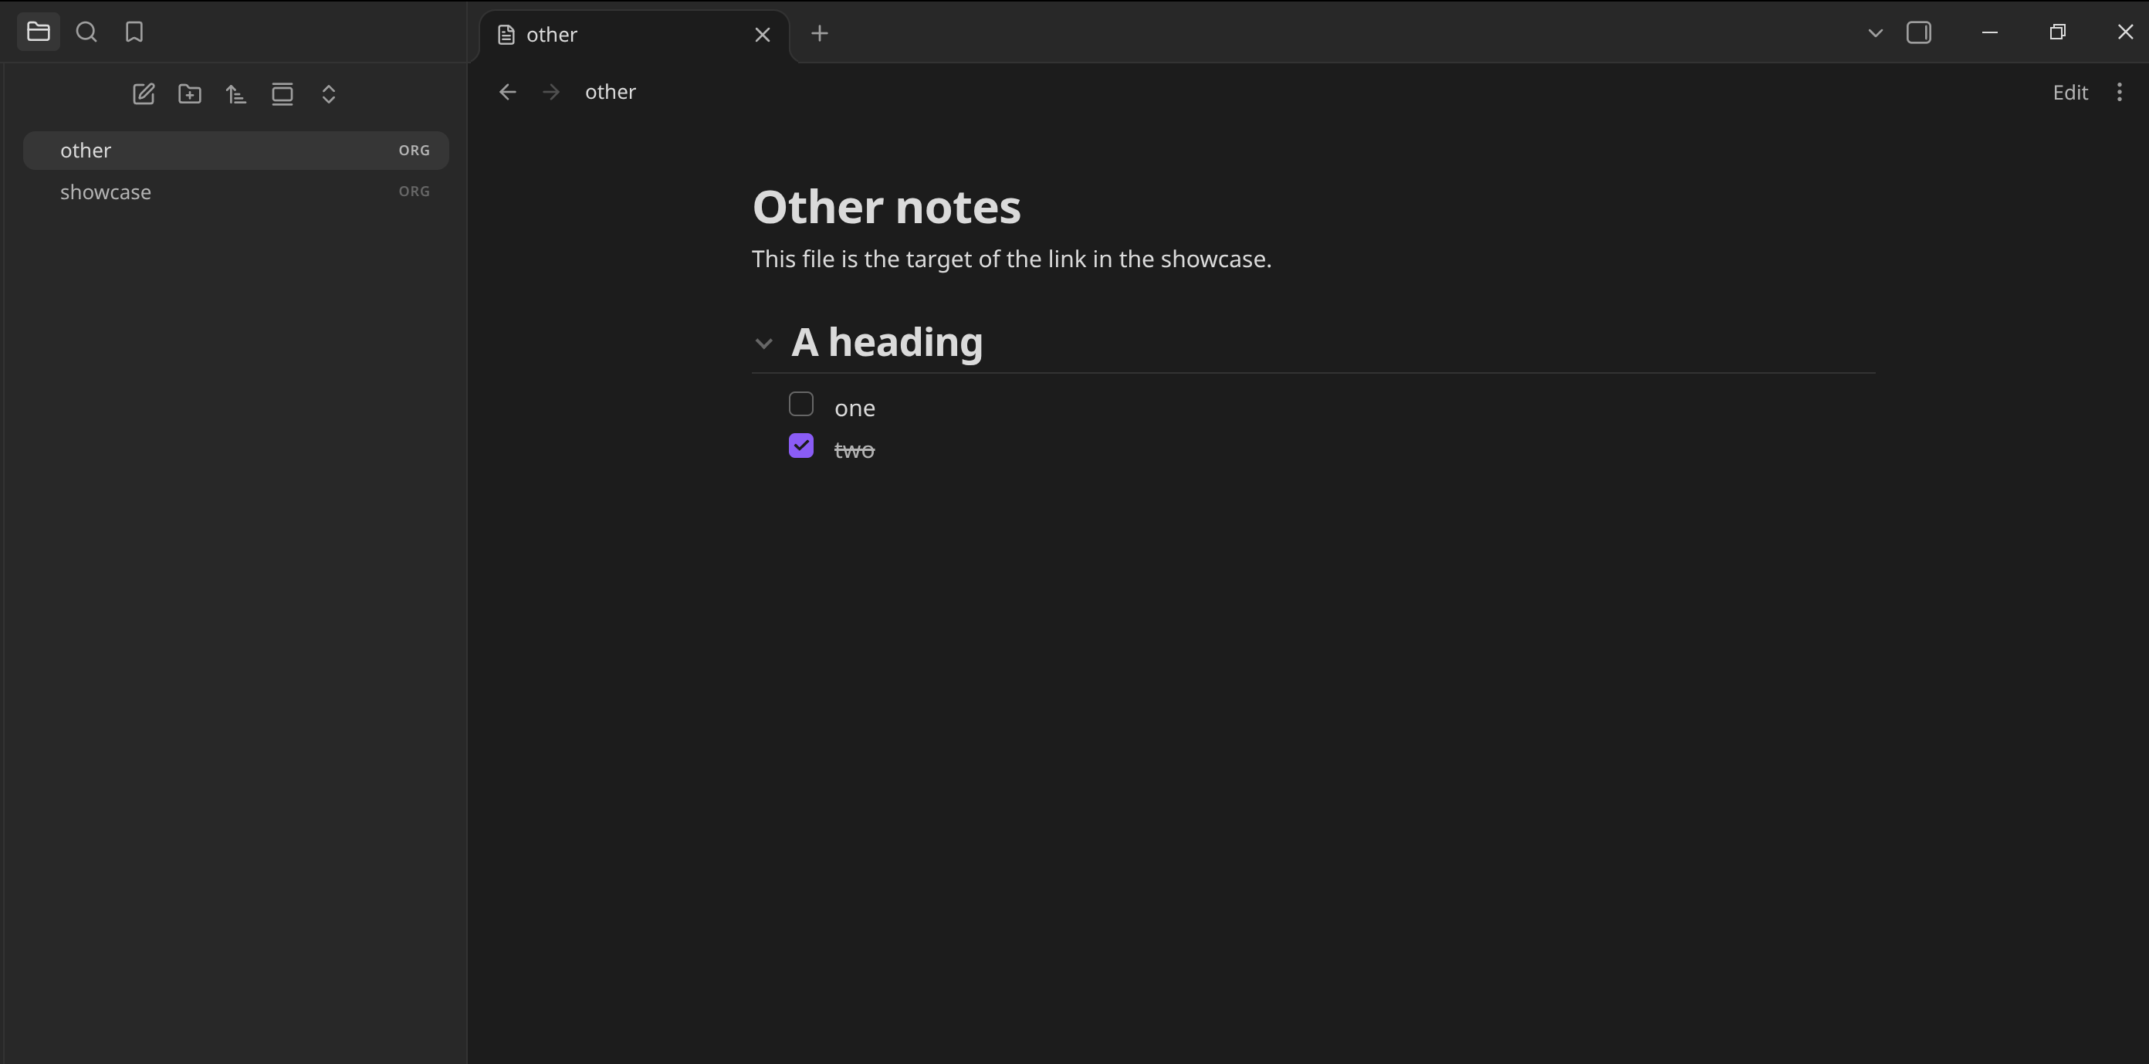
Task: Open the more options menu
Action: point(2119,92)
